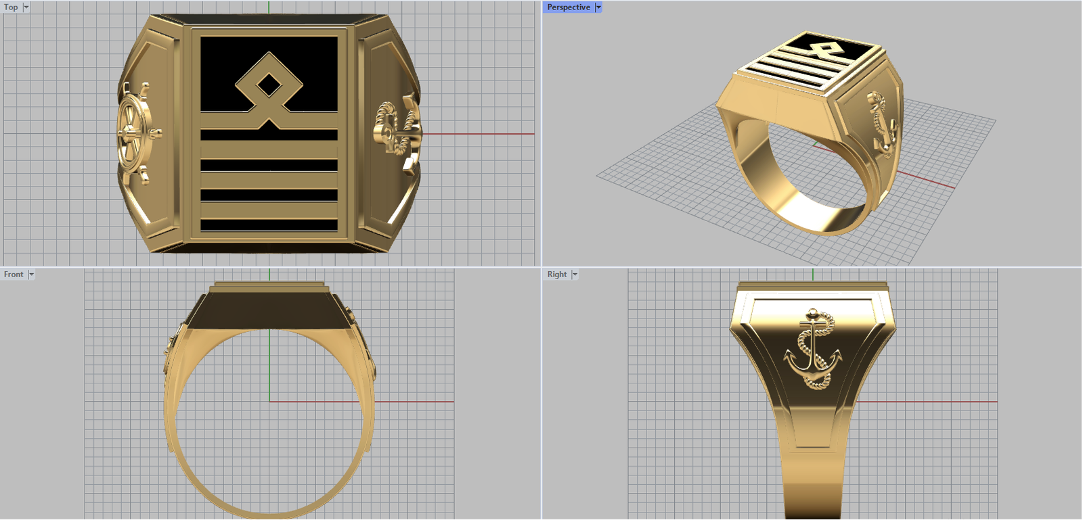
Task: Expand the Right viewport menu arrow
Action: click(575, 275)
